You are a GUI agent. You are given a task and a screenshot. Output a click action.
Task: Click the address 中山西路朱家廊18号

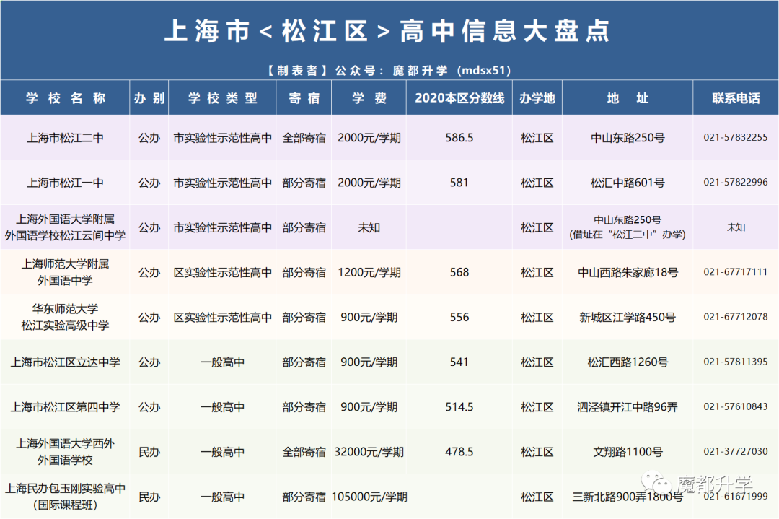tap(628, 272)
